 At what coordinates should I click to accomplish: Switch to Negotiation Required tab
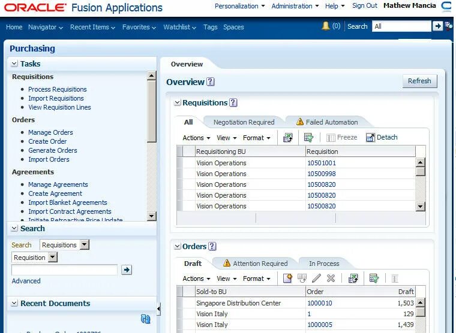pos(244,122)
